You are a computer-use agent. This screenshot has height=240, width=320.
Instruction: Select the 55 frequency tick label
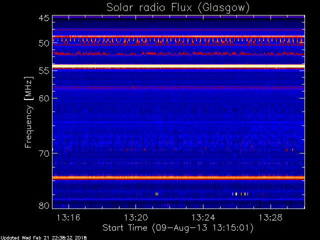[x=43, y=71]
